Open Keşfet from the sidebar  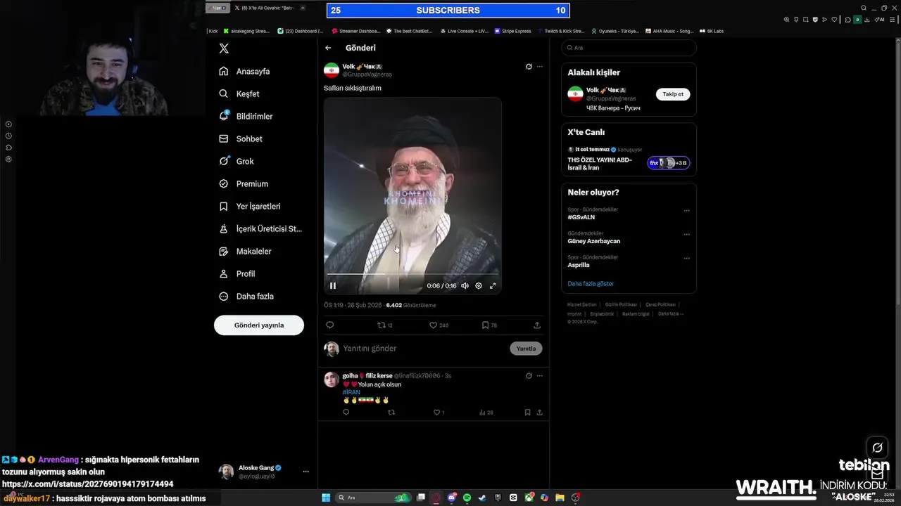239,93
